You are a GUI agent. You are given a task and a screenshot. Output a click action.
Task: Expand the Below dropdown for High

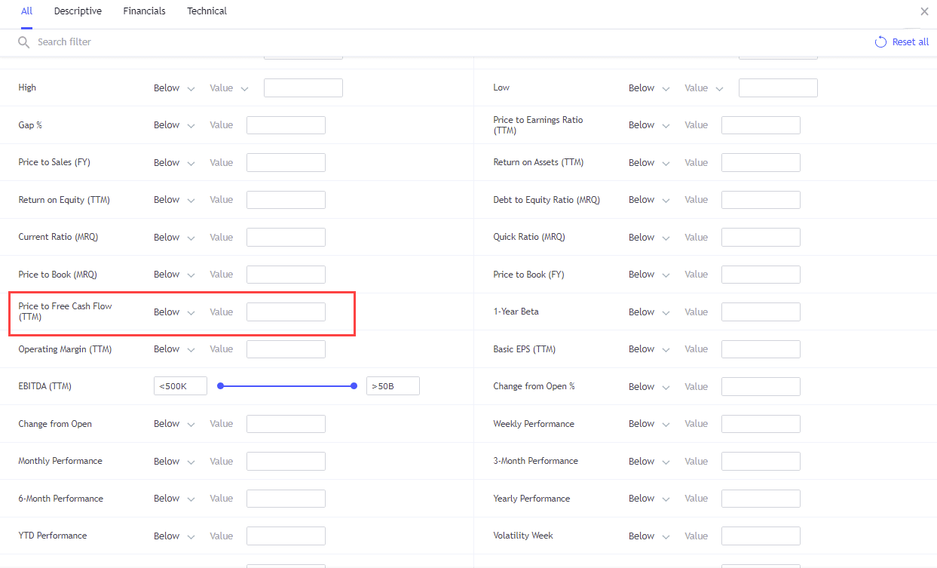(174, 88)
